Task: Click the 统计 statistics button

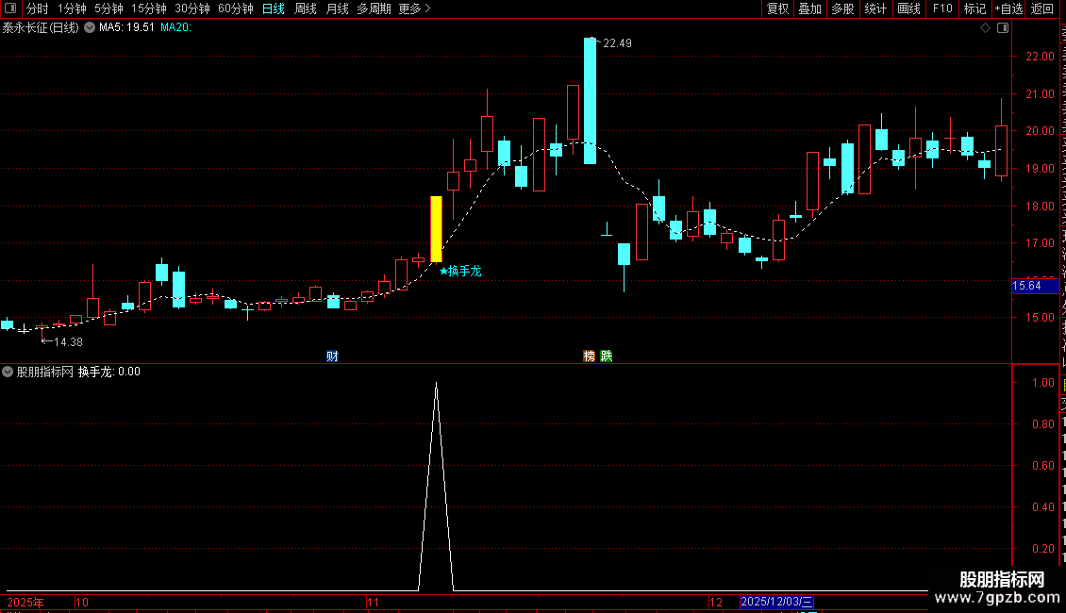Action: pos(874,8)
